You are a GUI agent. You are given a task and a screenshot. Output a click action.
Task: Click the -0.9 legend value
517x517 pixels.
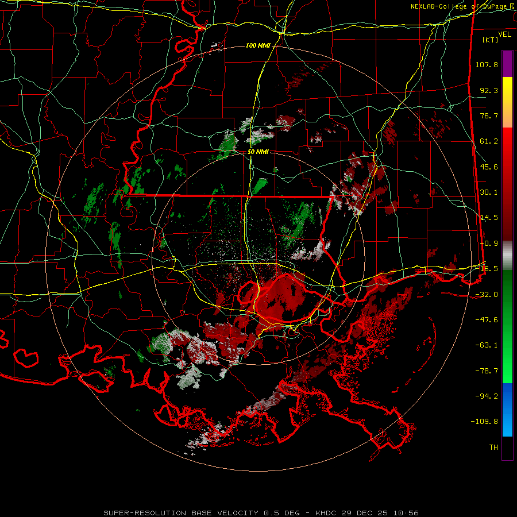pos(489,244)
